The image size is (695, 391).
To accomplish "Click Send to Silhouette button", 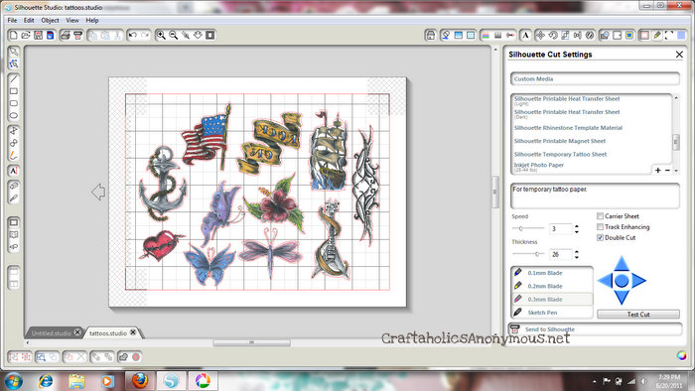I will coord(596,329).
